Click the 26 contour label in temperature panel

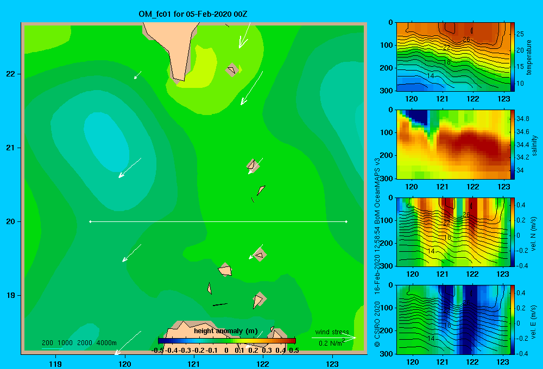tap(466, 39)
